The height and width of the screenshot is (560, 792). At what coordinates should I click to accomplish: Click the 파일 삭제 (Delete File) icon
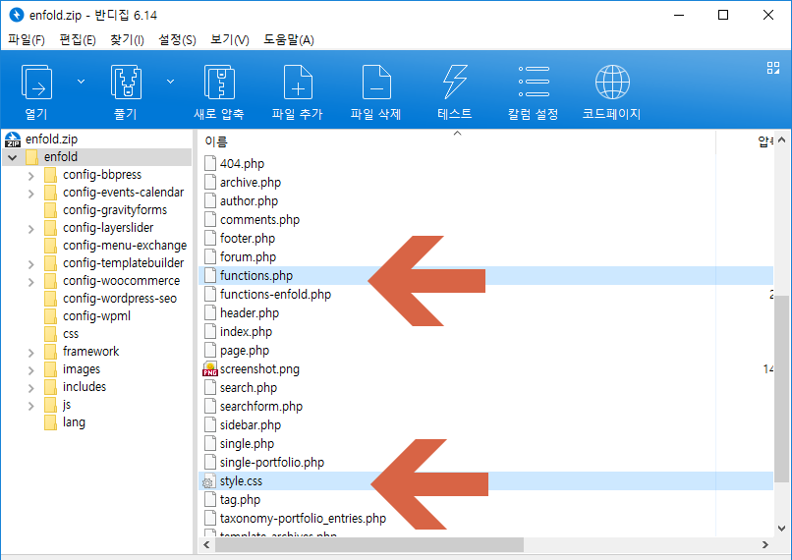[x=376, y=83]
